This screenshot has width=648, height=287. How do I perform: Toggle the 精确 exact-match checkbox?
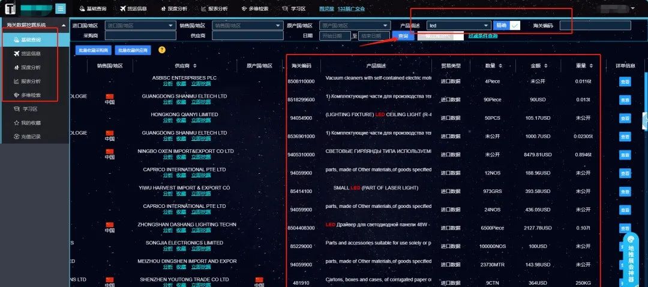[x=515, y=26]
